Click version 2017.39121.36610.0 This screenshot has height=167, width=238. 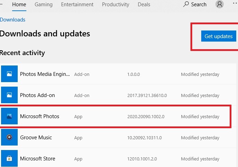(147, 96)
